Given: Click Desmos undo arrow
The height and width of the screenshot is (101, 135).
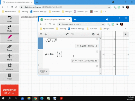Looking at the screenshot, I should click(x=67, y=34).
